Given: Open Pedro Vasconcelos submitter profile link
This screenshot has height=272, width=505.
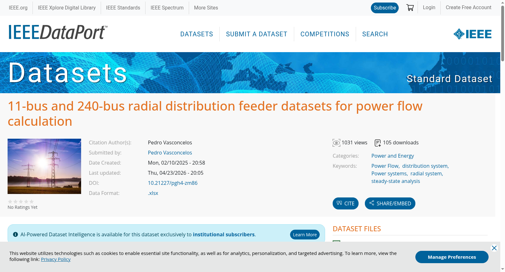Looking at the screenshot, I should click(170, 153).
